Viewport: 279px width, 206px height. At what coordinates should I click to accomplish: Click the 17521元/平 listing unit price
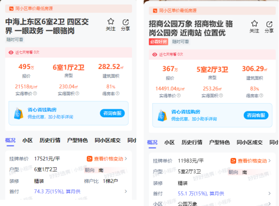point(47,159)
